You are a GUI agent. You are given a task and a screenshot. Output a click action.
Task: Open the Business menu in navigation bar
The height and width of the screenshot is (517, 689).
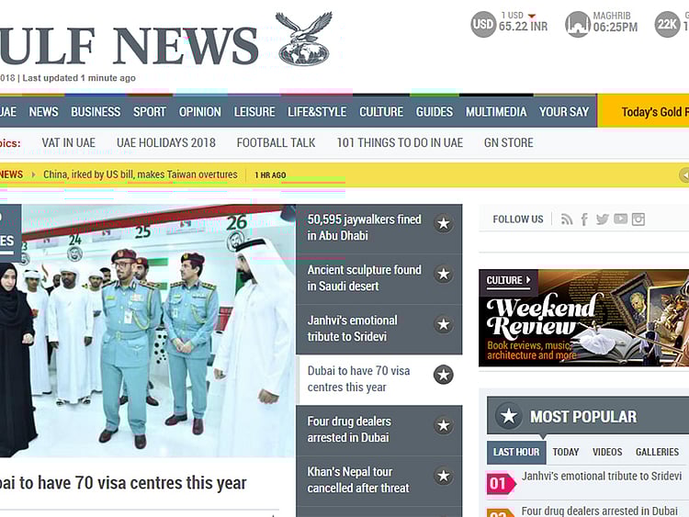96,111
